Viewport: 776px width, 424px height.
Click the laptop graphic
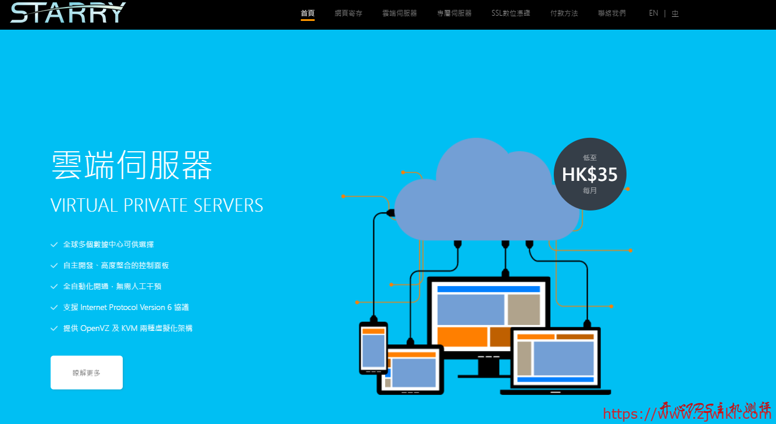tap(556, 359)
